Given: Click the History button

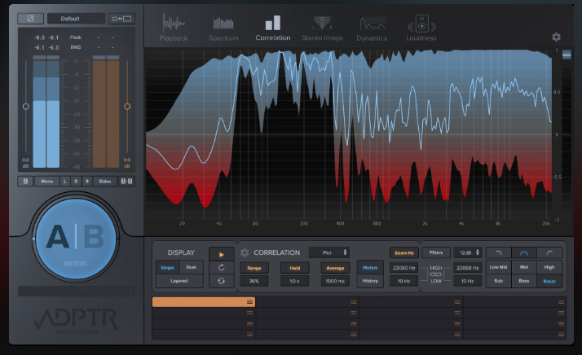Looking at the screenshot, I should click(370, 281).
